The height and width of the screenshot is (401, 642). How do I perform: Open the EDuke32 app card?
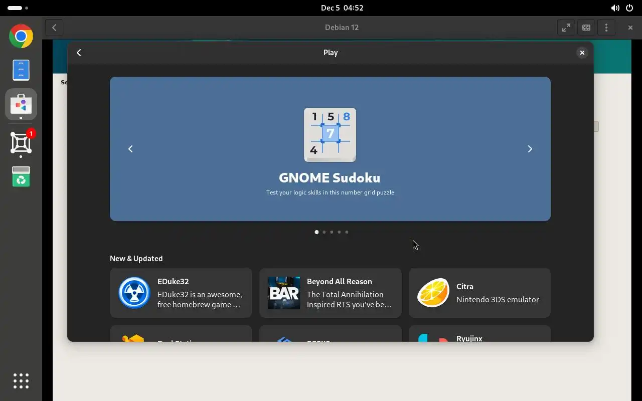tap(181, 293)
